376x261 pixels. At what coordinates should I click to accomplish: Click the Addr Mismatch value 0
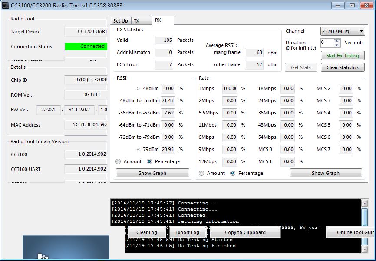point(164,52)
